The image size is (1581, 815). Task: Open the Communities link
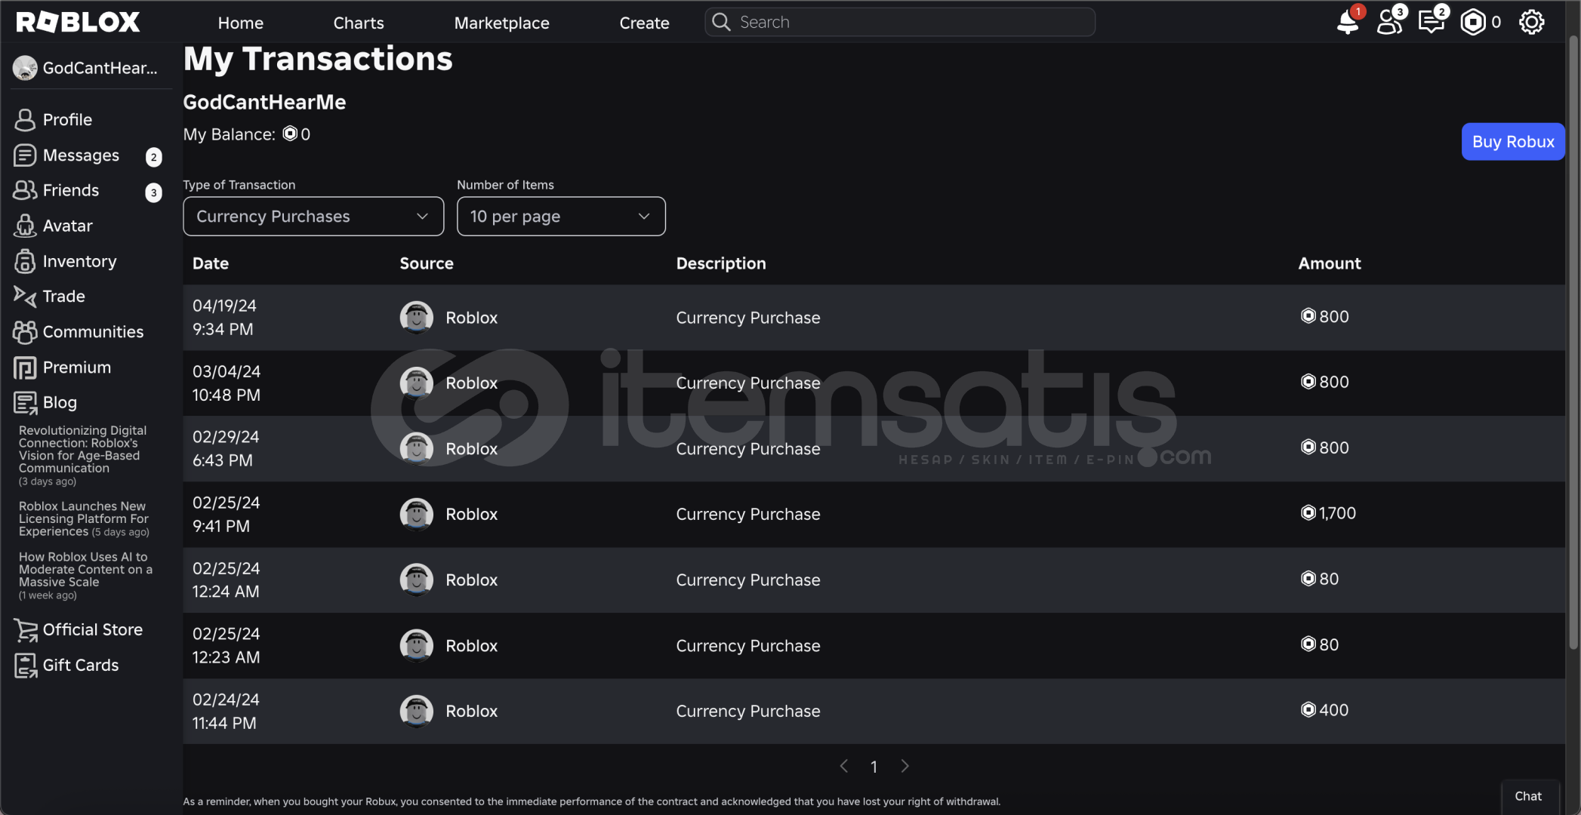[x=93, y=331]
